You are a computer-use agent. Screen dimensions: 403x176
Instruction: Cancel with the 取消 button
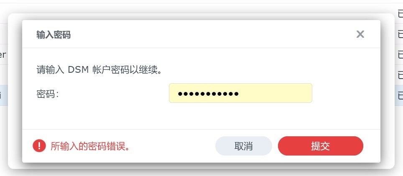pyautogui.click(x=243, y=146)
